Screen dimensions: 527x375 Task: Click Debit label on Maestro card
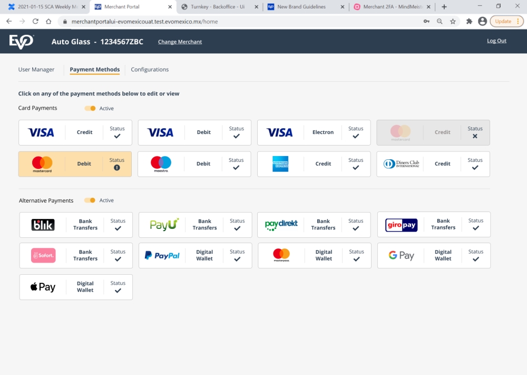tap(203, 164)
